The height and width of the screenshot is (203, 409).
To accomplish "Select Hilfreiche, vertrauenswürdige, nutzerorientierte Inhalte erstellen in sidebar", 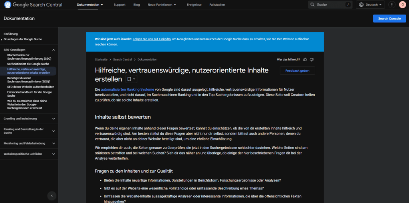I will click(x=29, y=71).
